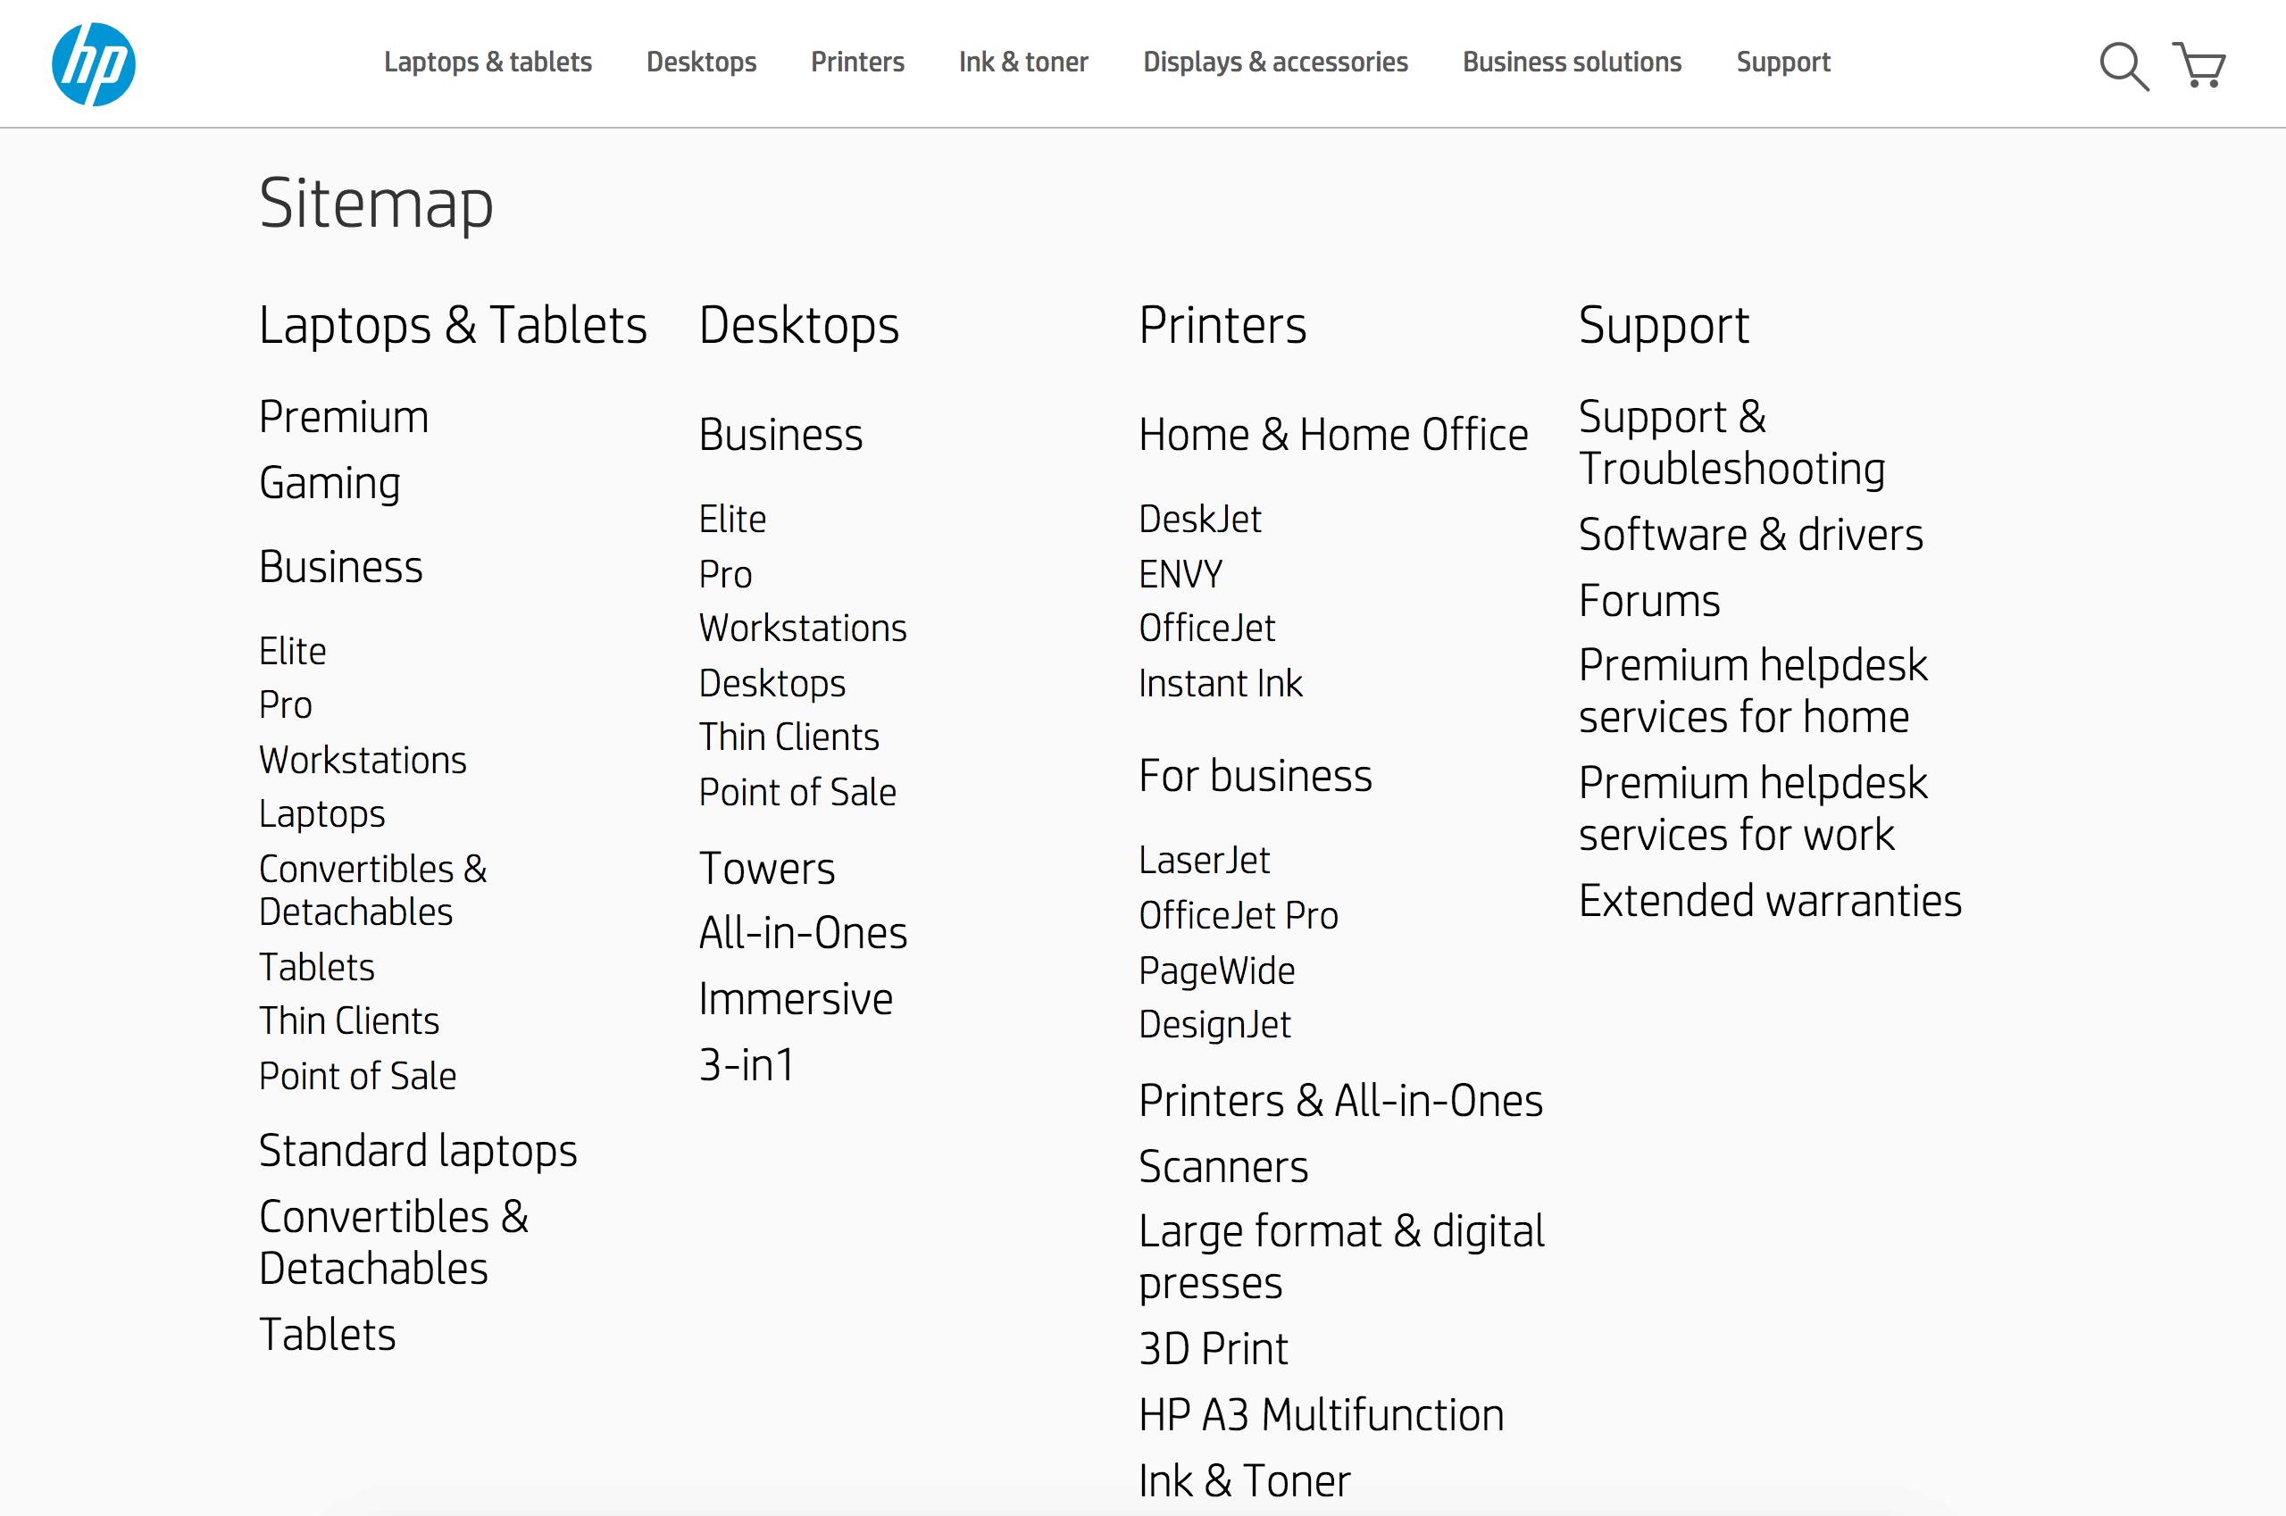The width and height of the screenshot is (2286, 1516).
Task: Open the All-in-Ones desktops link
Action: pos(803,933)
